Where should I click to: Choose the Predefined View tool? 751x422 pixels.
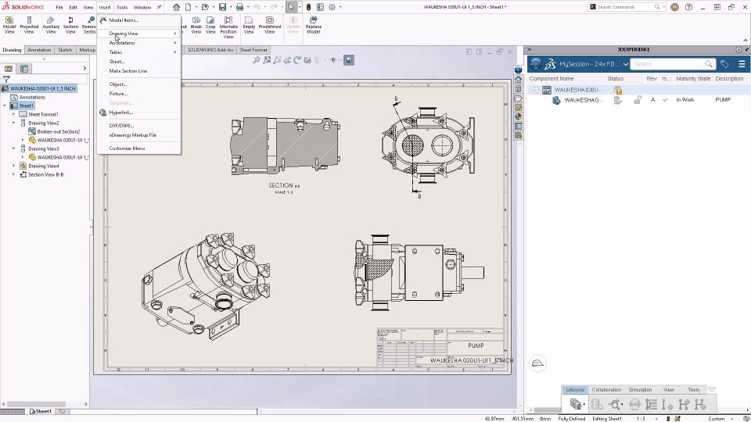point(270,25)
